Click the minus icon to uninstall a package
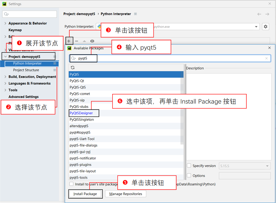The width and height of the screenshot is (276, 203). [77, 41]
